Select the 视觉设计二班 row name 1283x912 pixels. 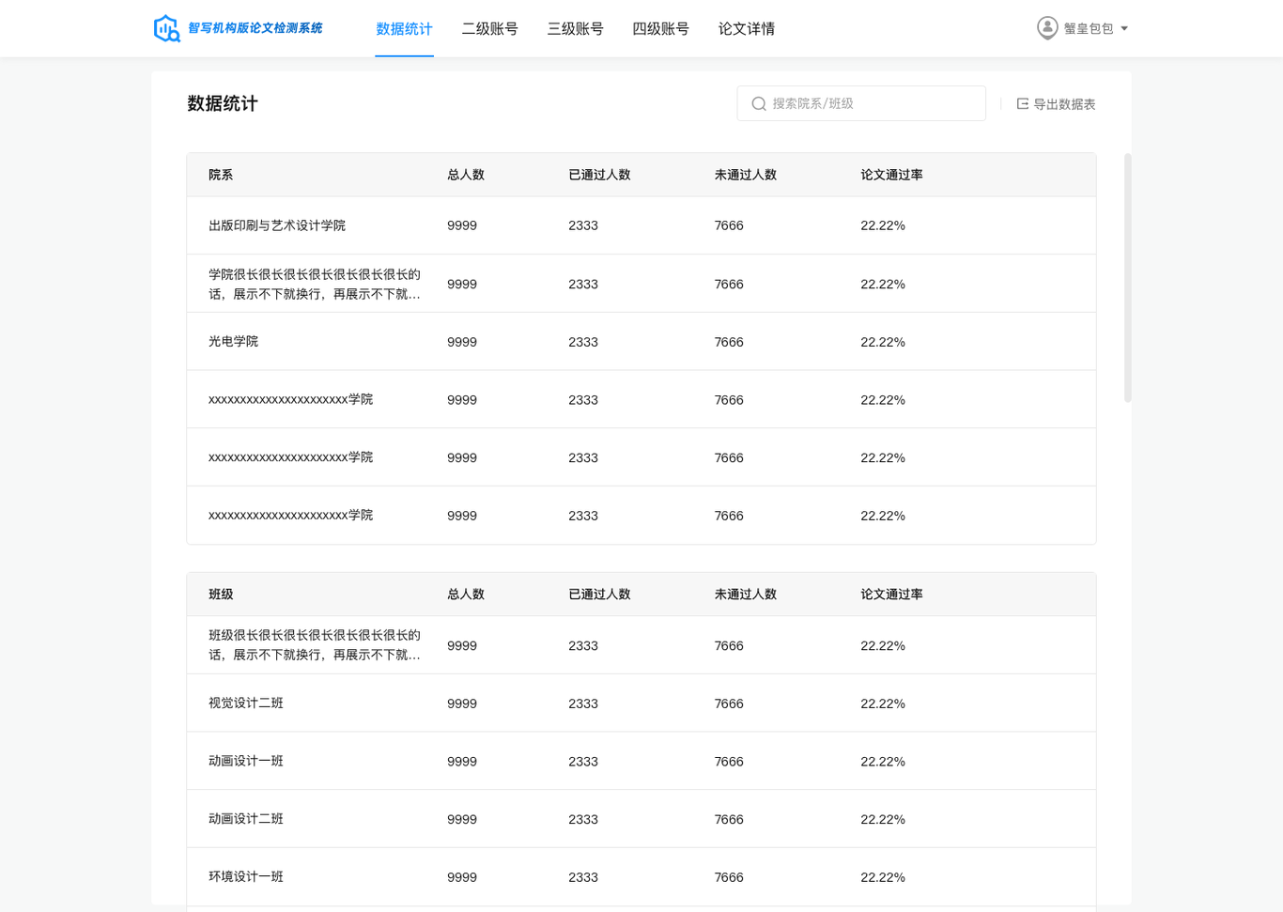(246, 703)
